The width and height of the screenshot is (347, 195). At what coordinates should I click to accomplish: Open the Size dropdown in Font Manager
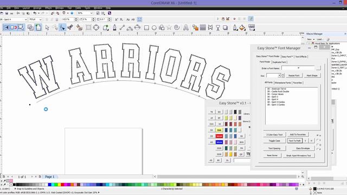point(279,76)
